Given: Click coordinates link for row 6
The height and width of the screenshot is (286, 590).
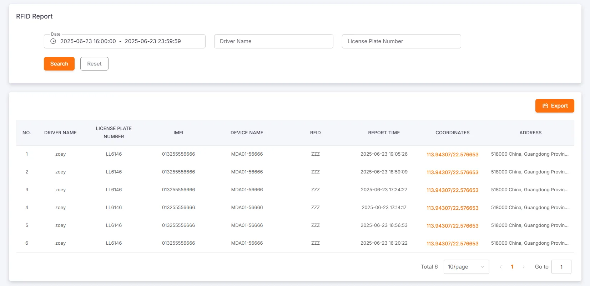Looking at the screenshot, I should pyautogui.click(x=452, y=244).
